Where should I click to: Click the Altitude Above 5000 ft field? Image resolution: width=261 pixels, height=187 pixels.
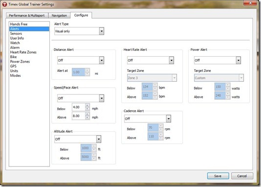click(x=86, y=157)
